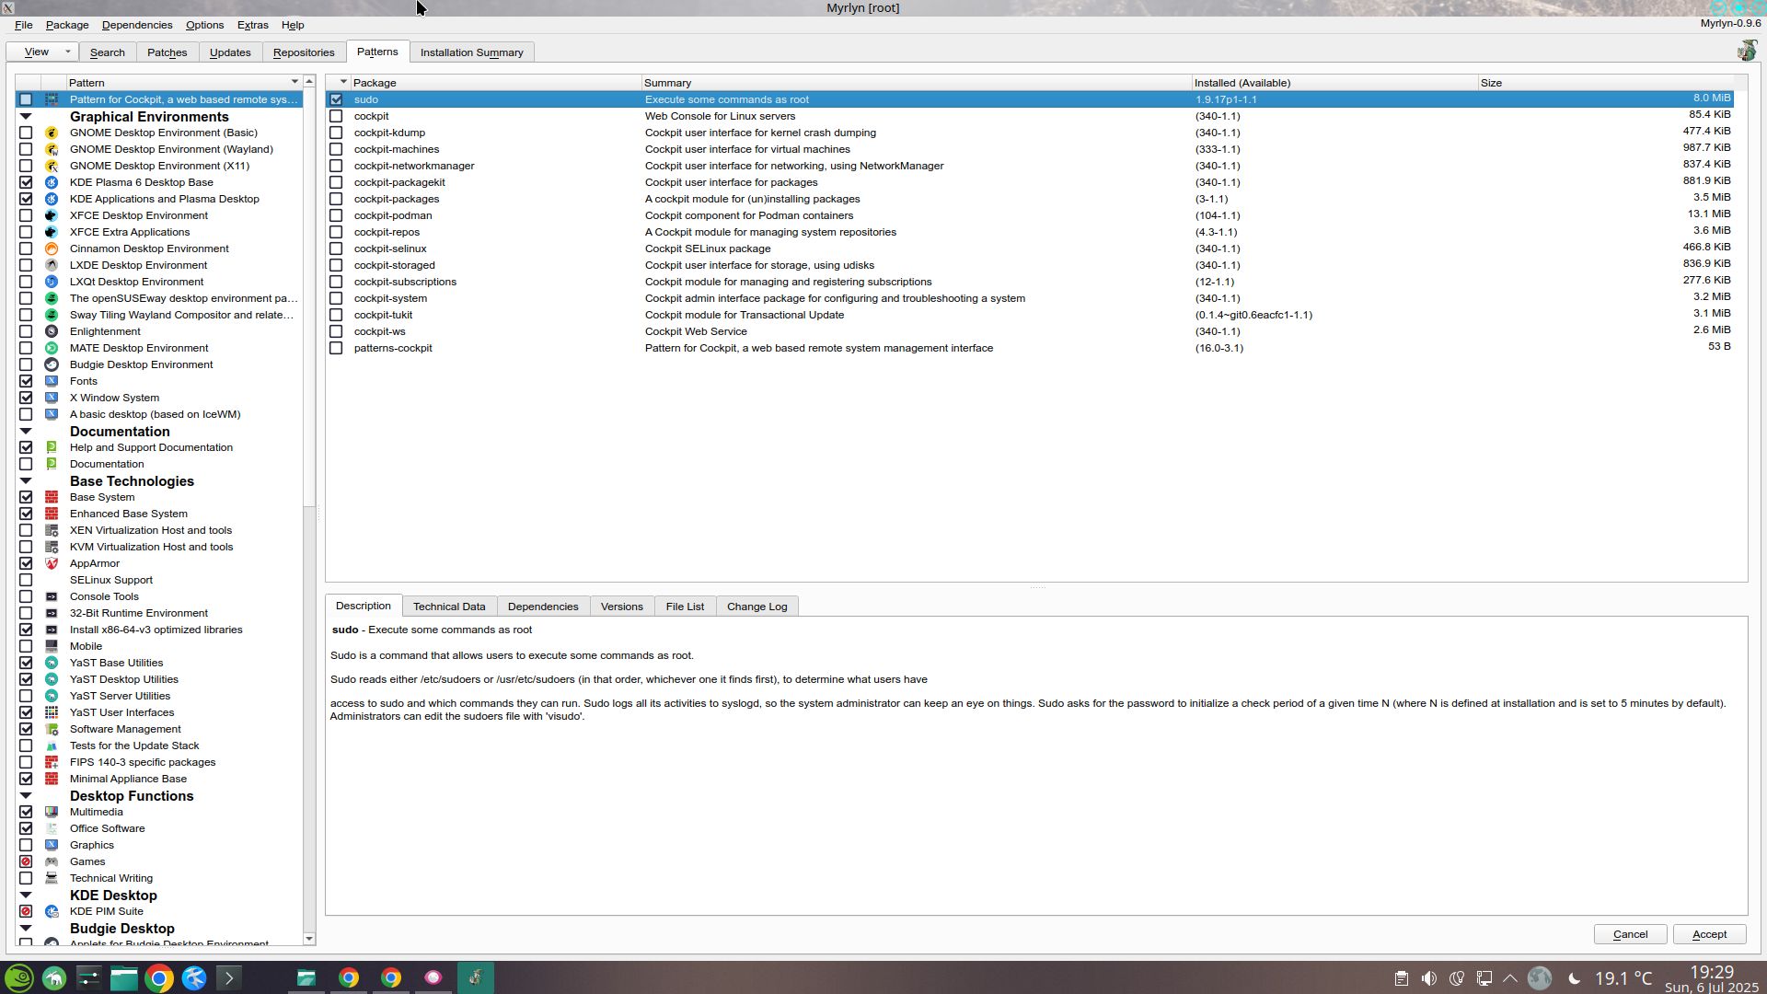Launch Google Chrome from the pinned taskbar icons
The height and width of the screenshot is (994, 1767).
point(158,977)
